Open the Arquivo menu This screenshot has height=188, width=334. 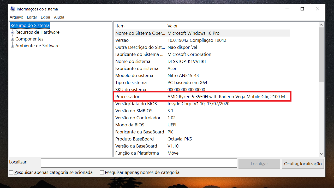coord(16,17)
